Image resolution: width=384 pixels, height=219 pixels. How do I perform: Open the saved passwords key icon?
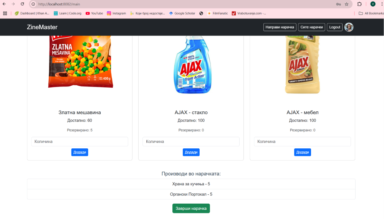click(338, 4)
